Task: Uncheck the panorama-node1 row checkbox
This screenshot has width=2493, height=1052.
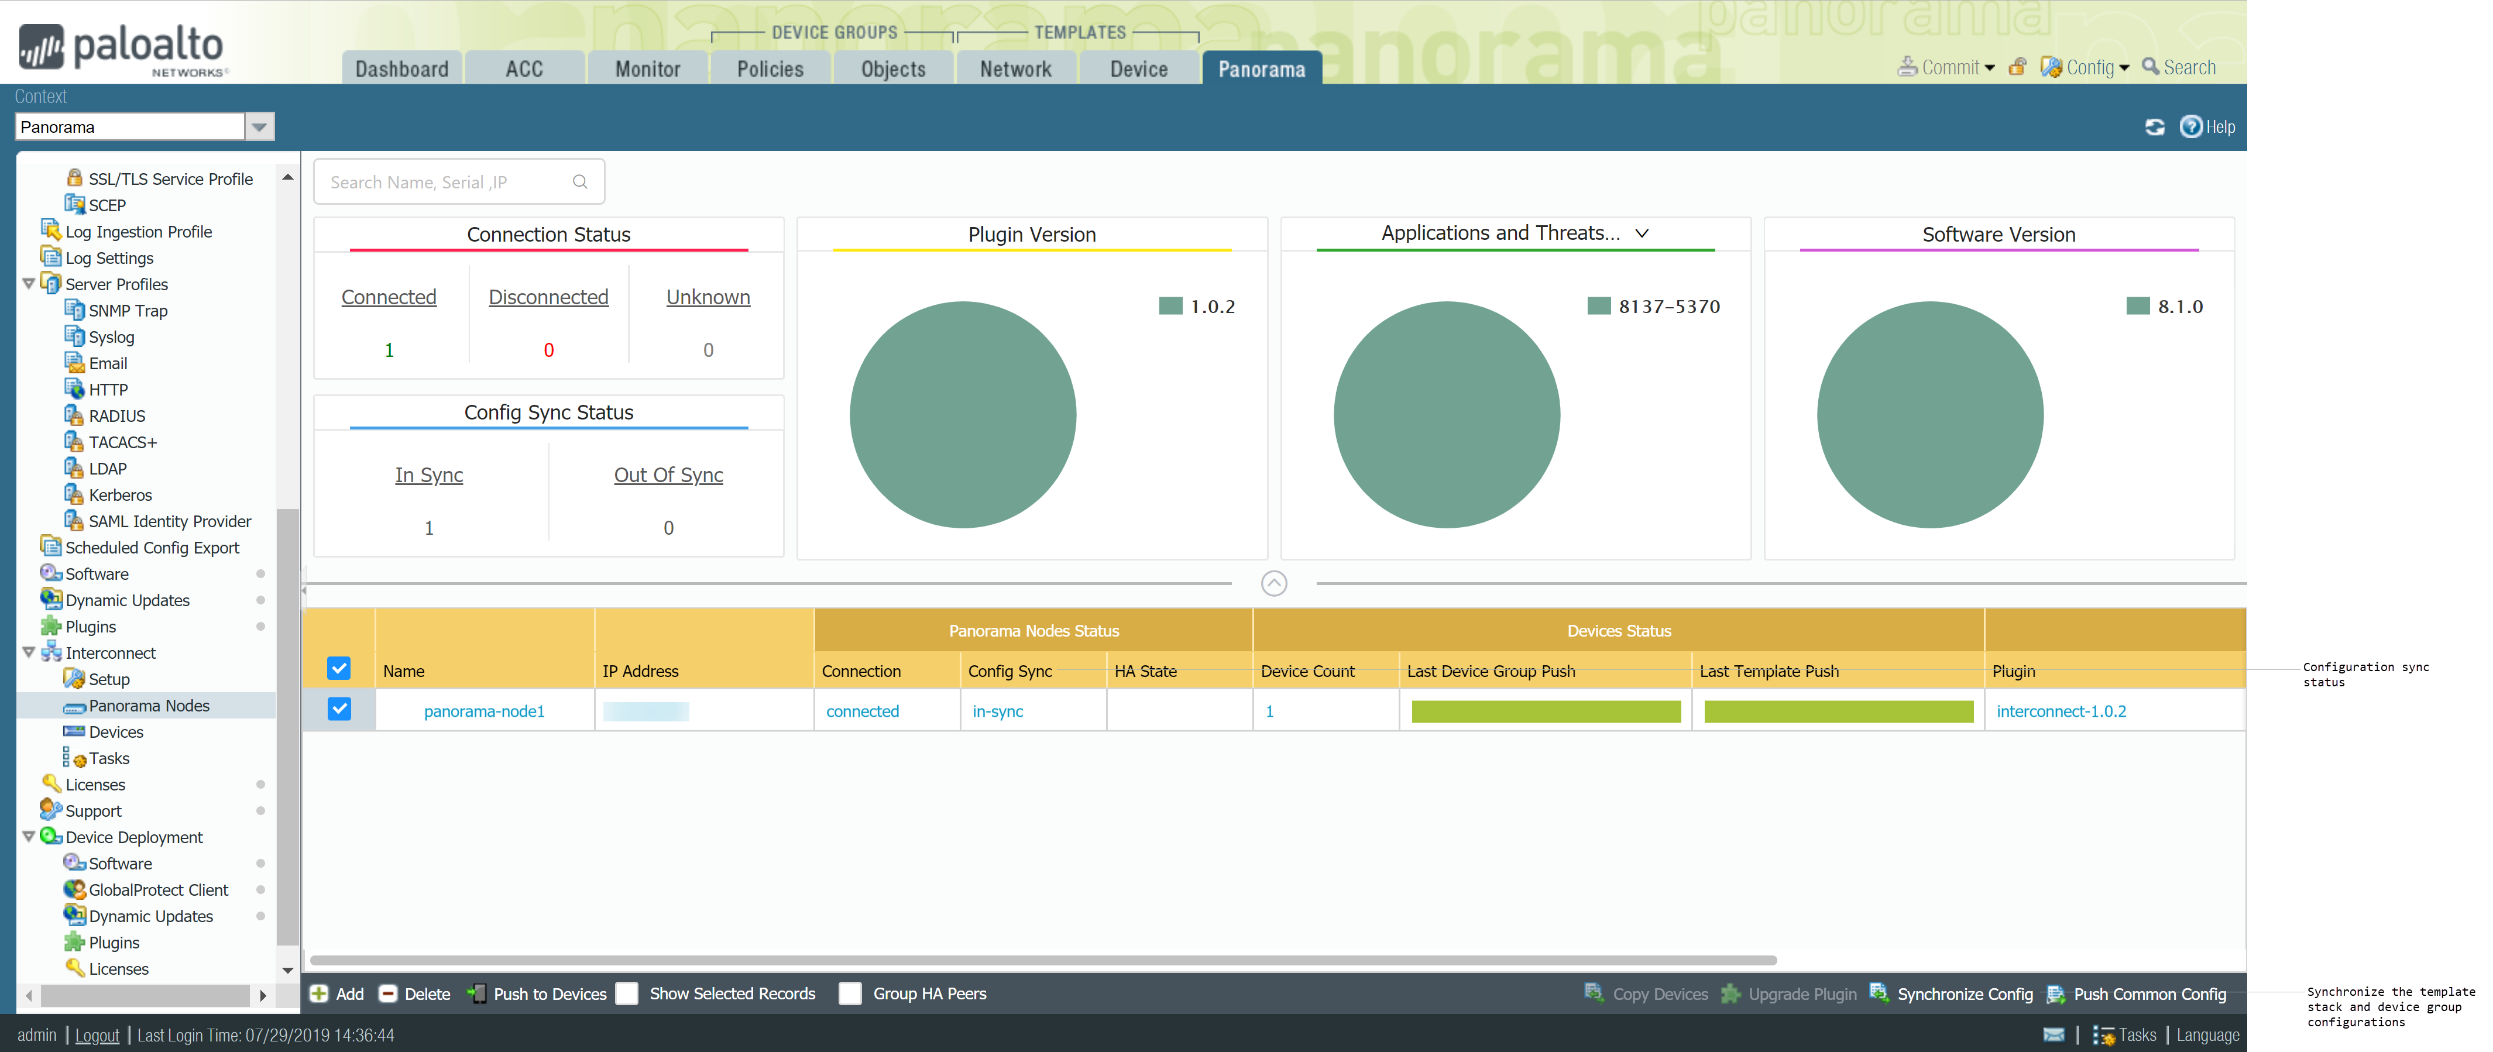Action: 339,709
